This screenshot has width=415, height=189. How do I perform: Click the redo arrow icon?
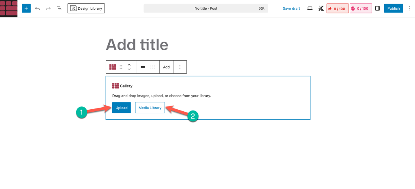(x=49, y=8)
